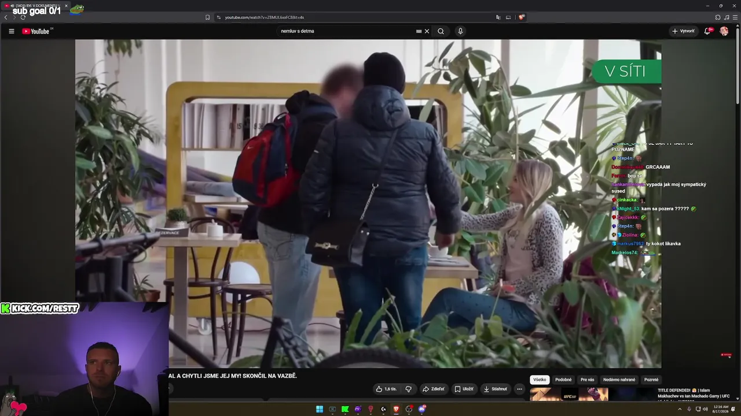Click the browser address bar URL
This screenshot has height=416, width=741.
264,17
